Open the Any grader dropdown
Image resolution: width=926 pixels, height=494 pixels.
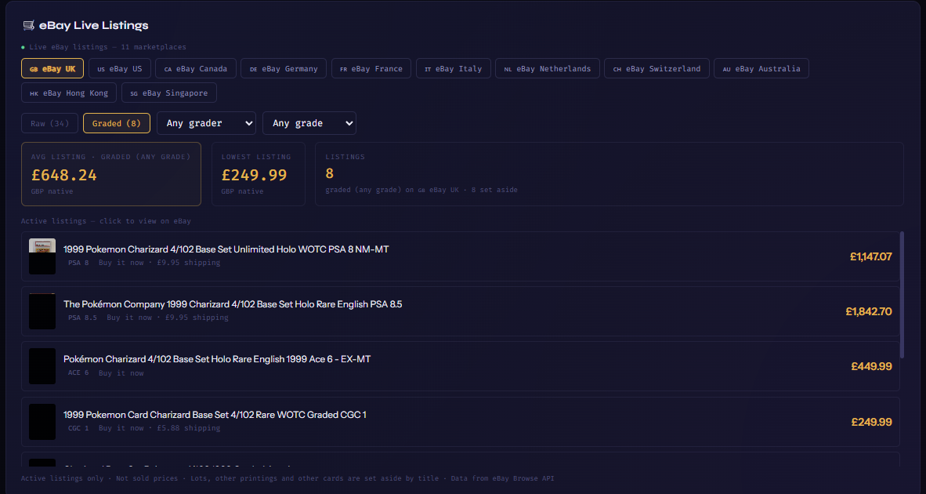(206, 124)
